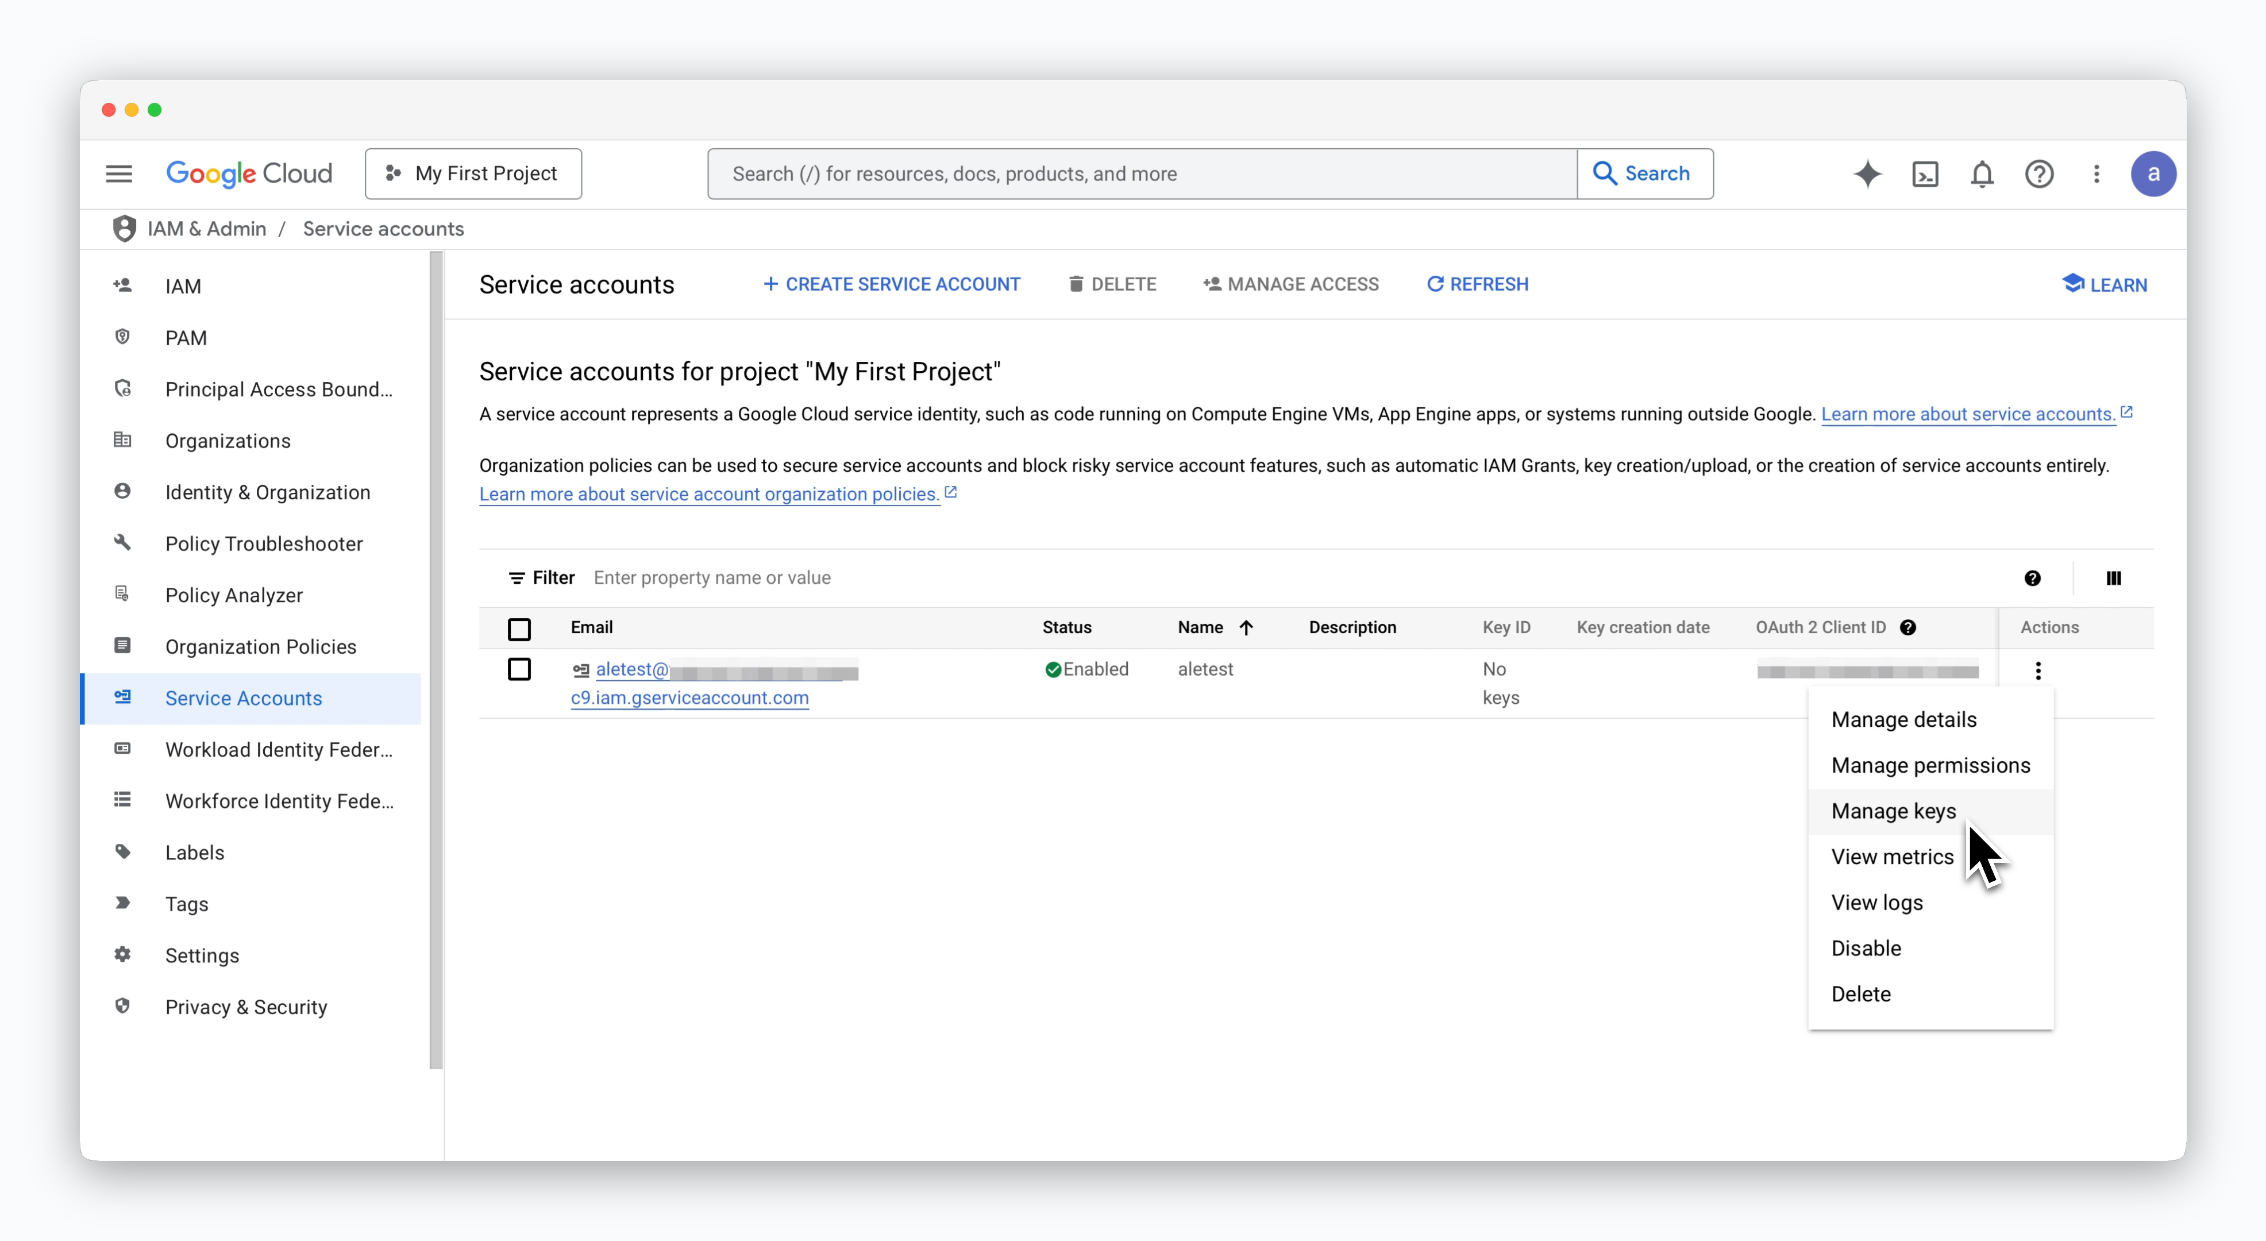Viewport: 2266px width, 1241px height.
Task: Click the Key creation date column header
Action: coord(1643,627)
